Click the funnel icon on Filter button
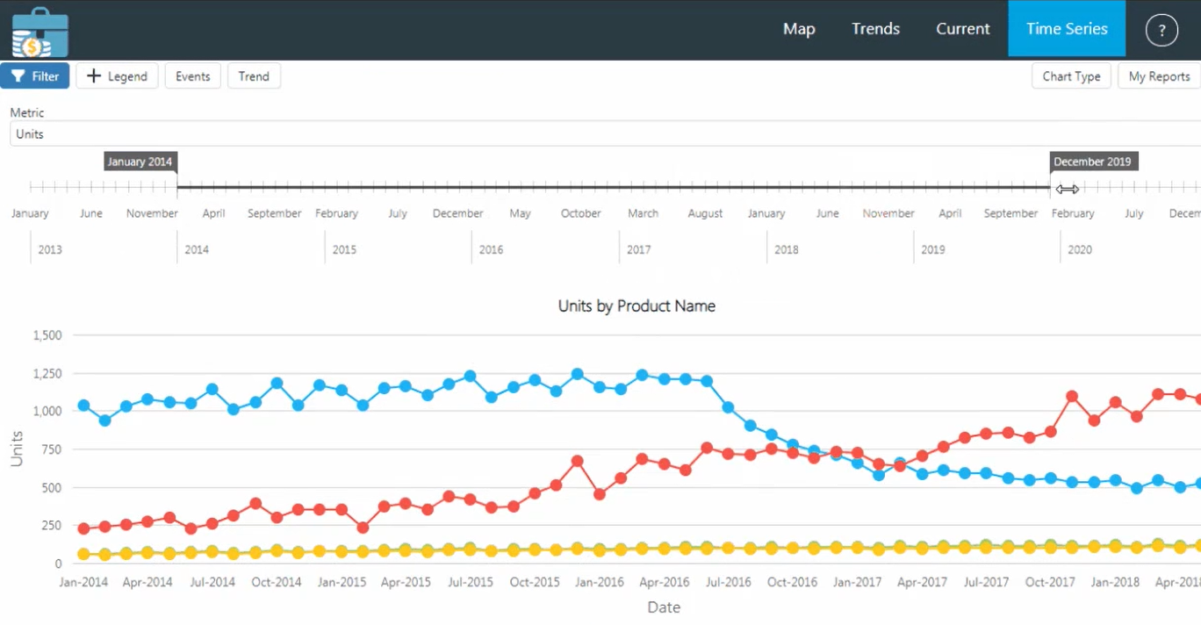The height and width of the screenshot is (625, 1201). tap(18, 76)
